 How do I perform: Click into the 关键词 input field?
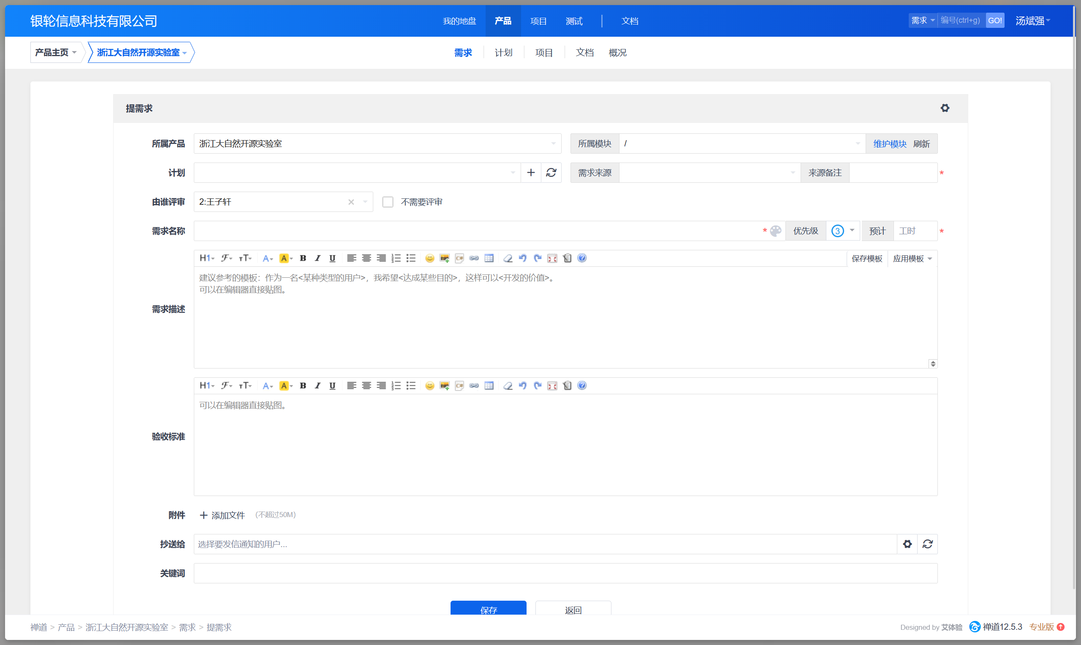[565, 573]
